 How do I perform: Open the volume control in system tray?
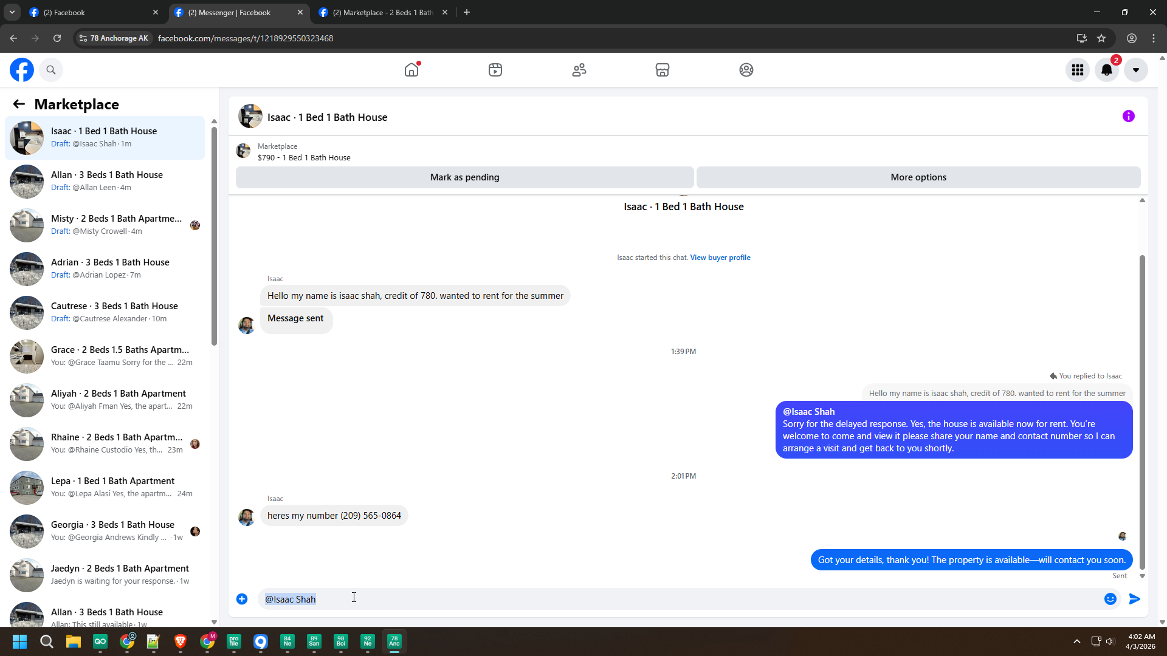[x=1110, y=641]
